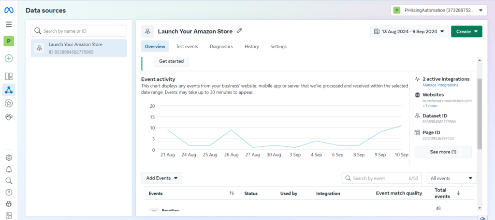Open the dashboard layout icon in sidebar

tap(9, 77)
